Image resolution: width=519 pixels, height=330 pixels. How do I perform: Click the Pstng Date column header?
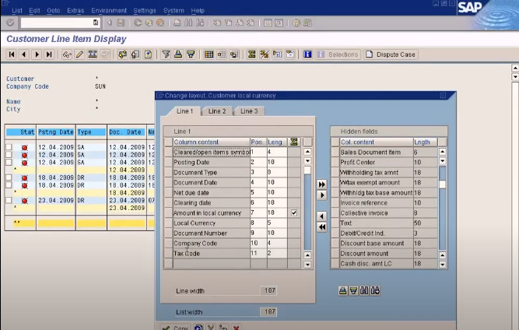[x=55, y=132]
